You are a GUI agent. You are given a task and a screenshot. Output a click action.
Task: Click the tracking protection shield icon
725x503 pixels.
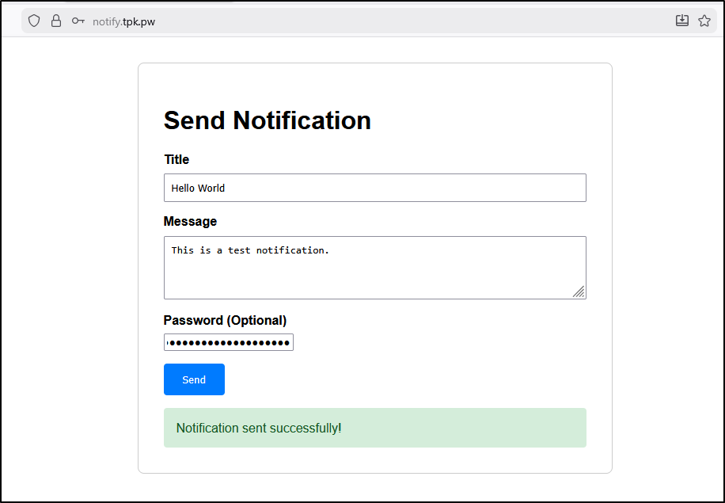[34, 21]
